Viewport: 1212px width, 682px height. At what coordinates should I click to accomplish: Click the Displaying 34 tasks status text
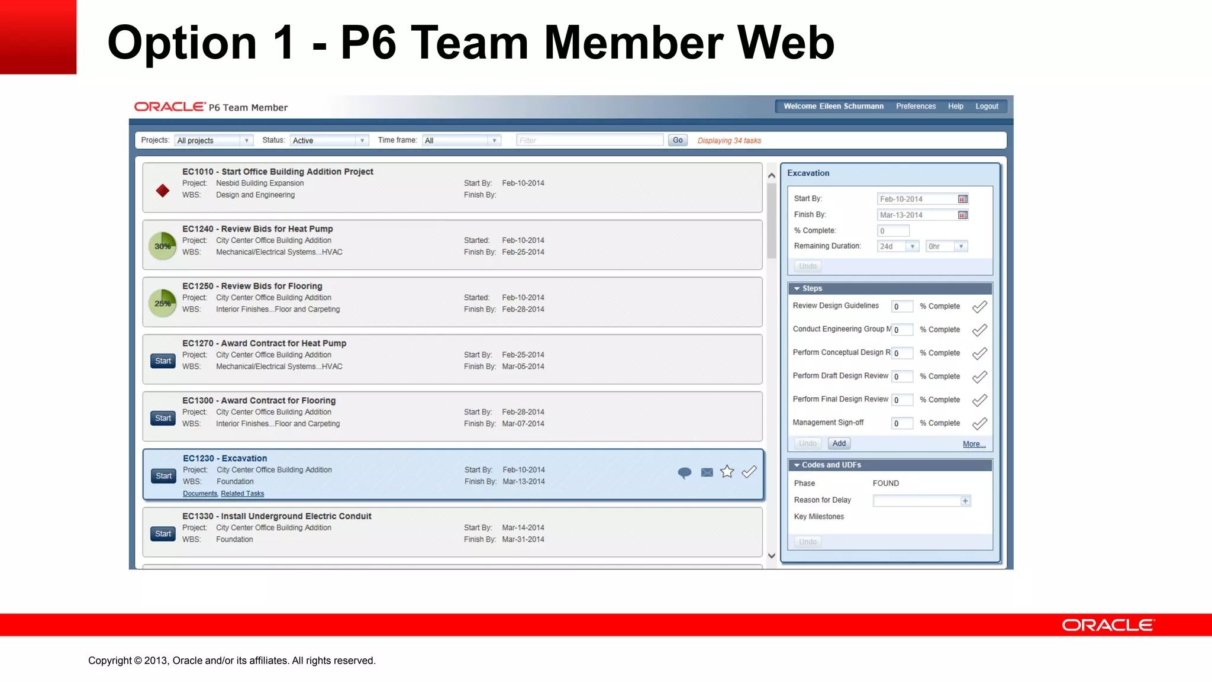[729, 141]
